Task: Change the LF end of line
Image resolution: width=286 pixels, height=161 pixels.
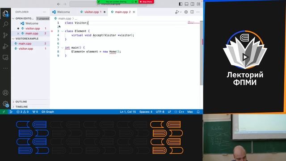Action: pyautogui.click(x=169, y=112)
